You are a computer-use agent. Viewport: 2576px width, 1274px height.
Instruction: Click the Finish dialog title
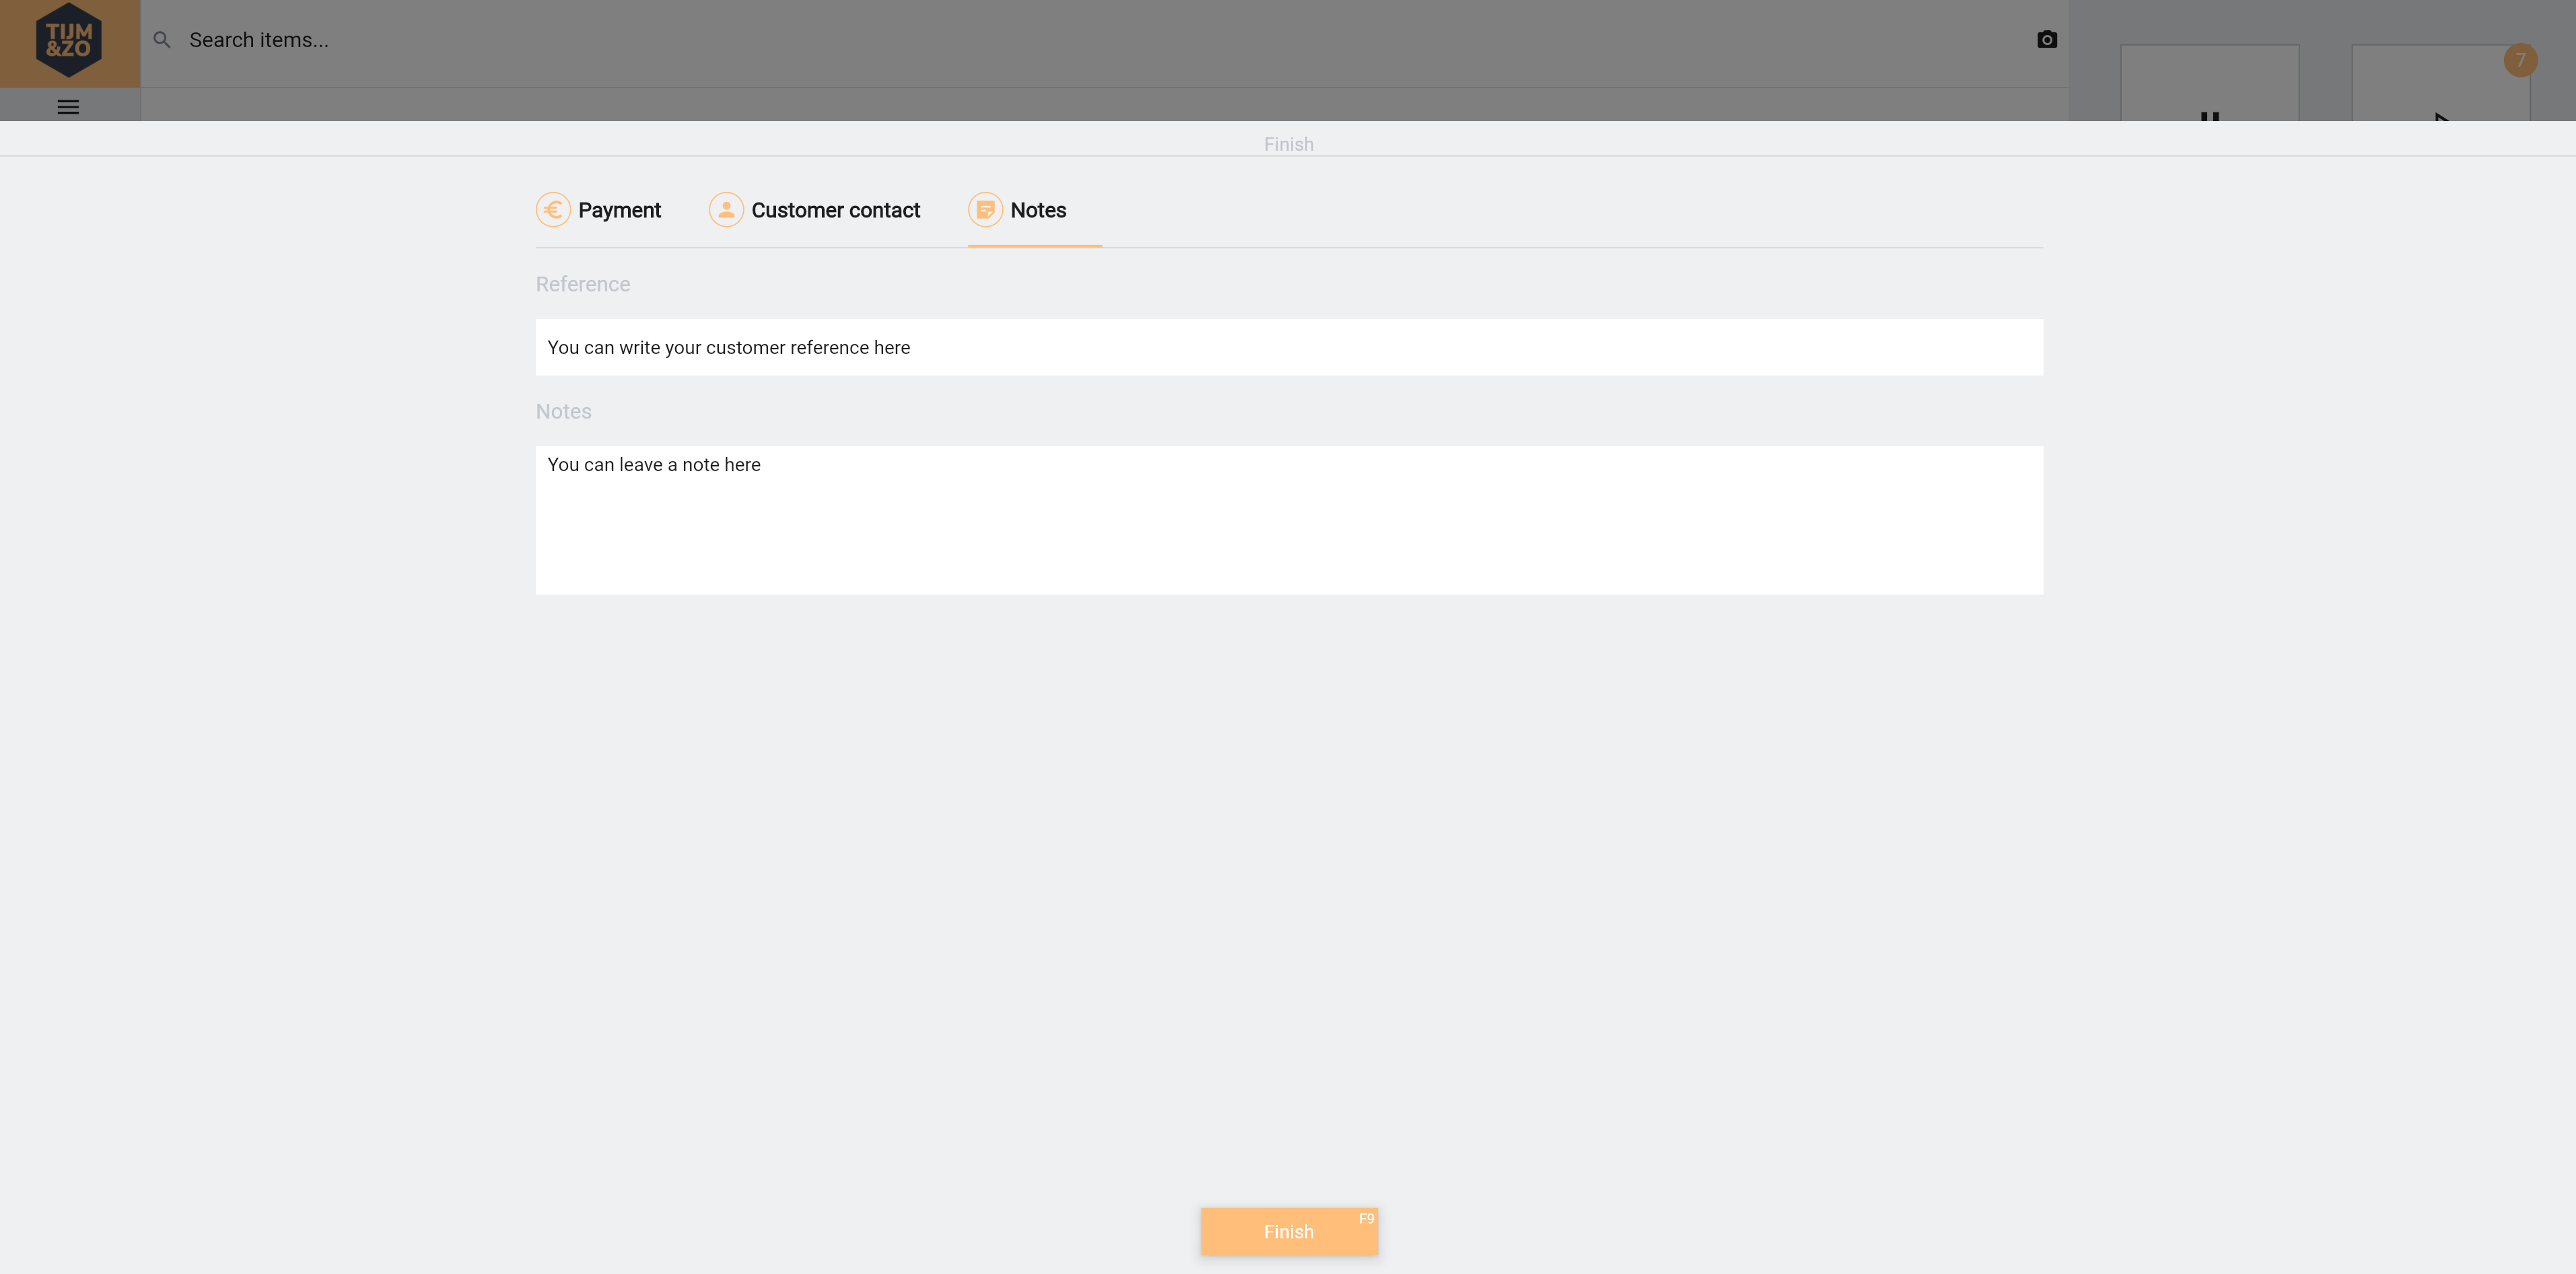click(1288, 144)
